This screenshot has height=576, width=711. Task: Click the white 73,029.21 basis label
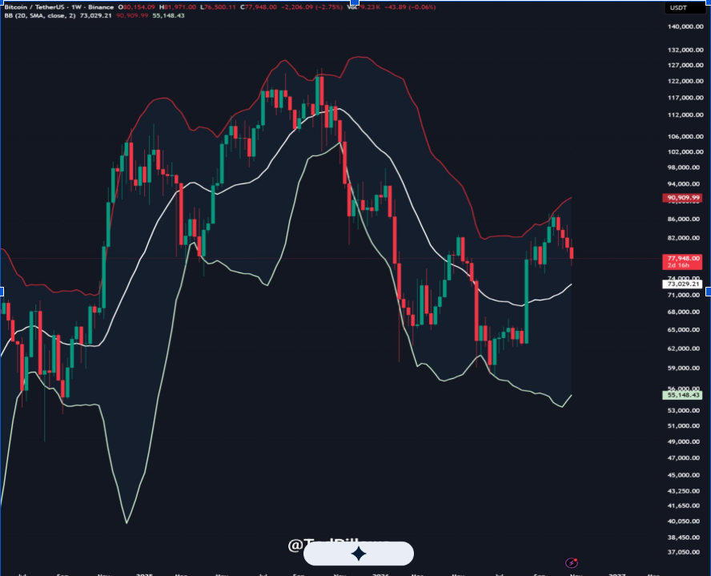(x=682, y=284)
